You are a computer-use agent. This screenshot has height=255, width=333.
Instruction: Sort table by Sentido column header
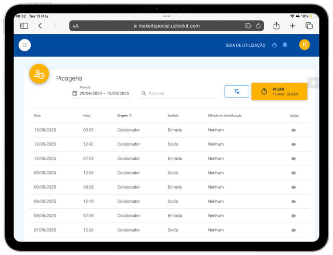click(173, 115)
